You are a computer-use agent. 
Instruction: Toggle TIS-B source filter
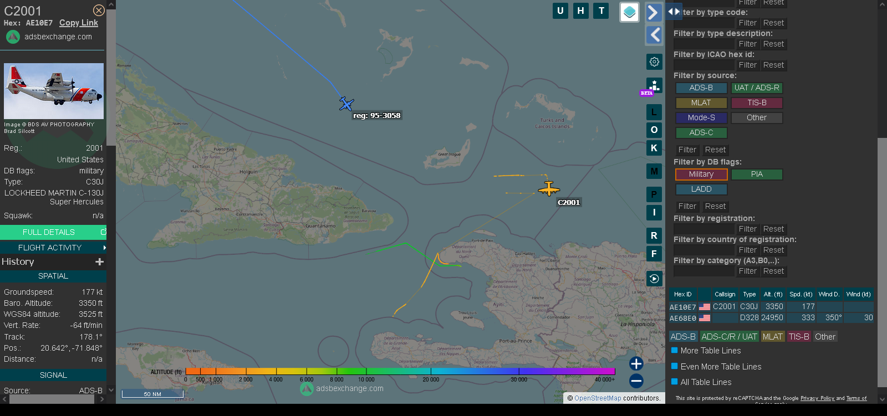[757, 102]
